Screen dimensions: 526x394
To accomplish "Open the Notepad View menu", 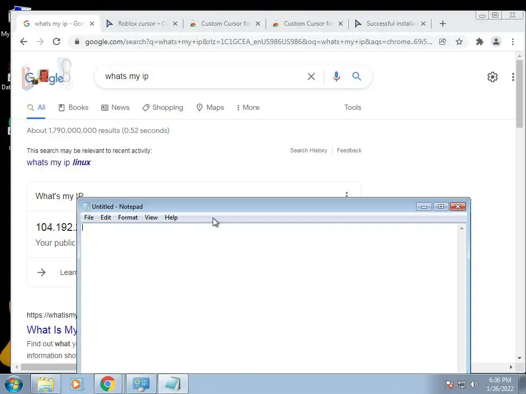I will (151, 218).
